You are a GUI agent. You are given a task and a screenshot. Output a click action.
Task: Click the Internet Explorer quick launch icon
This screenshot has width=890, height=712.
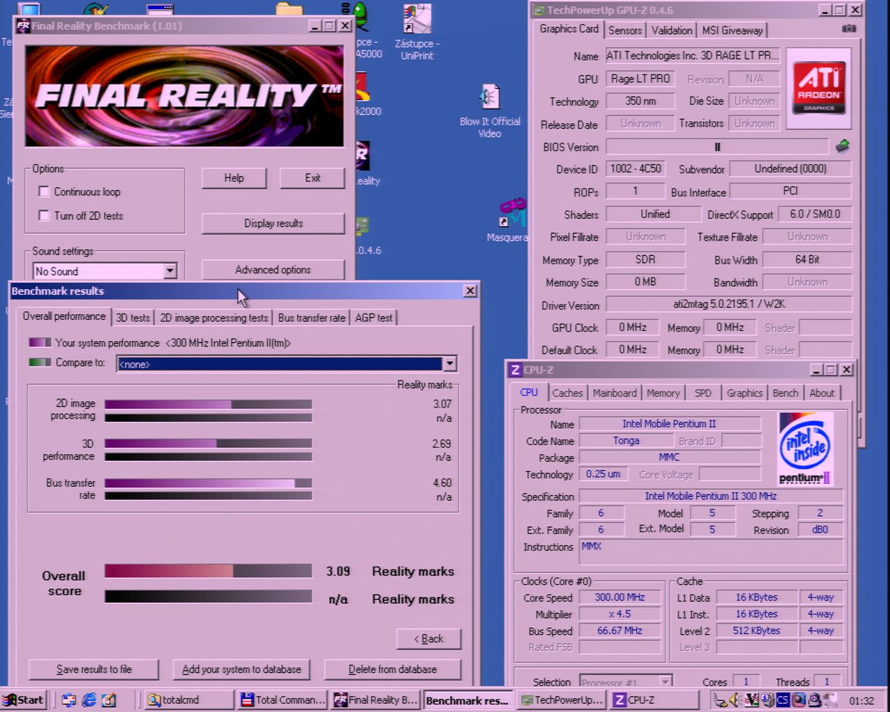(89, 700)
